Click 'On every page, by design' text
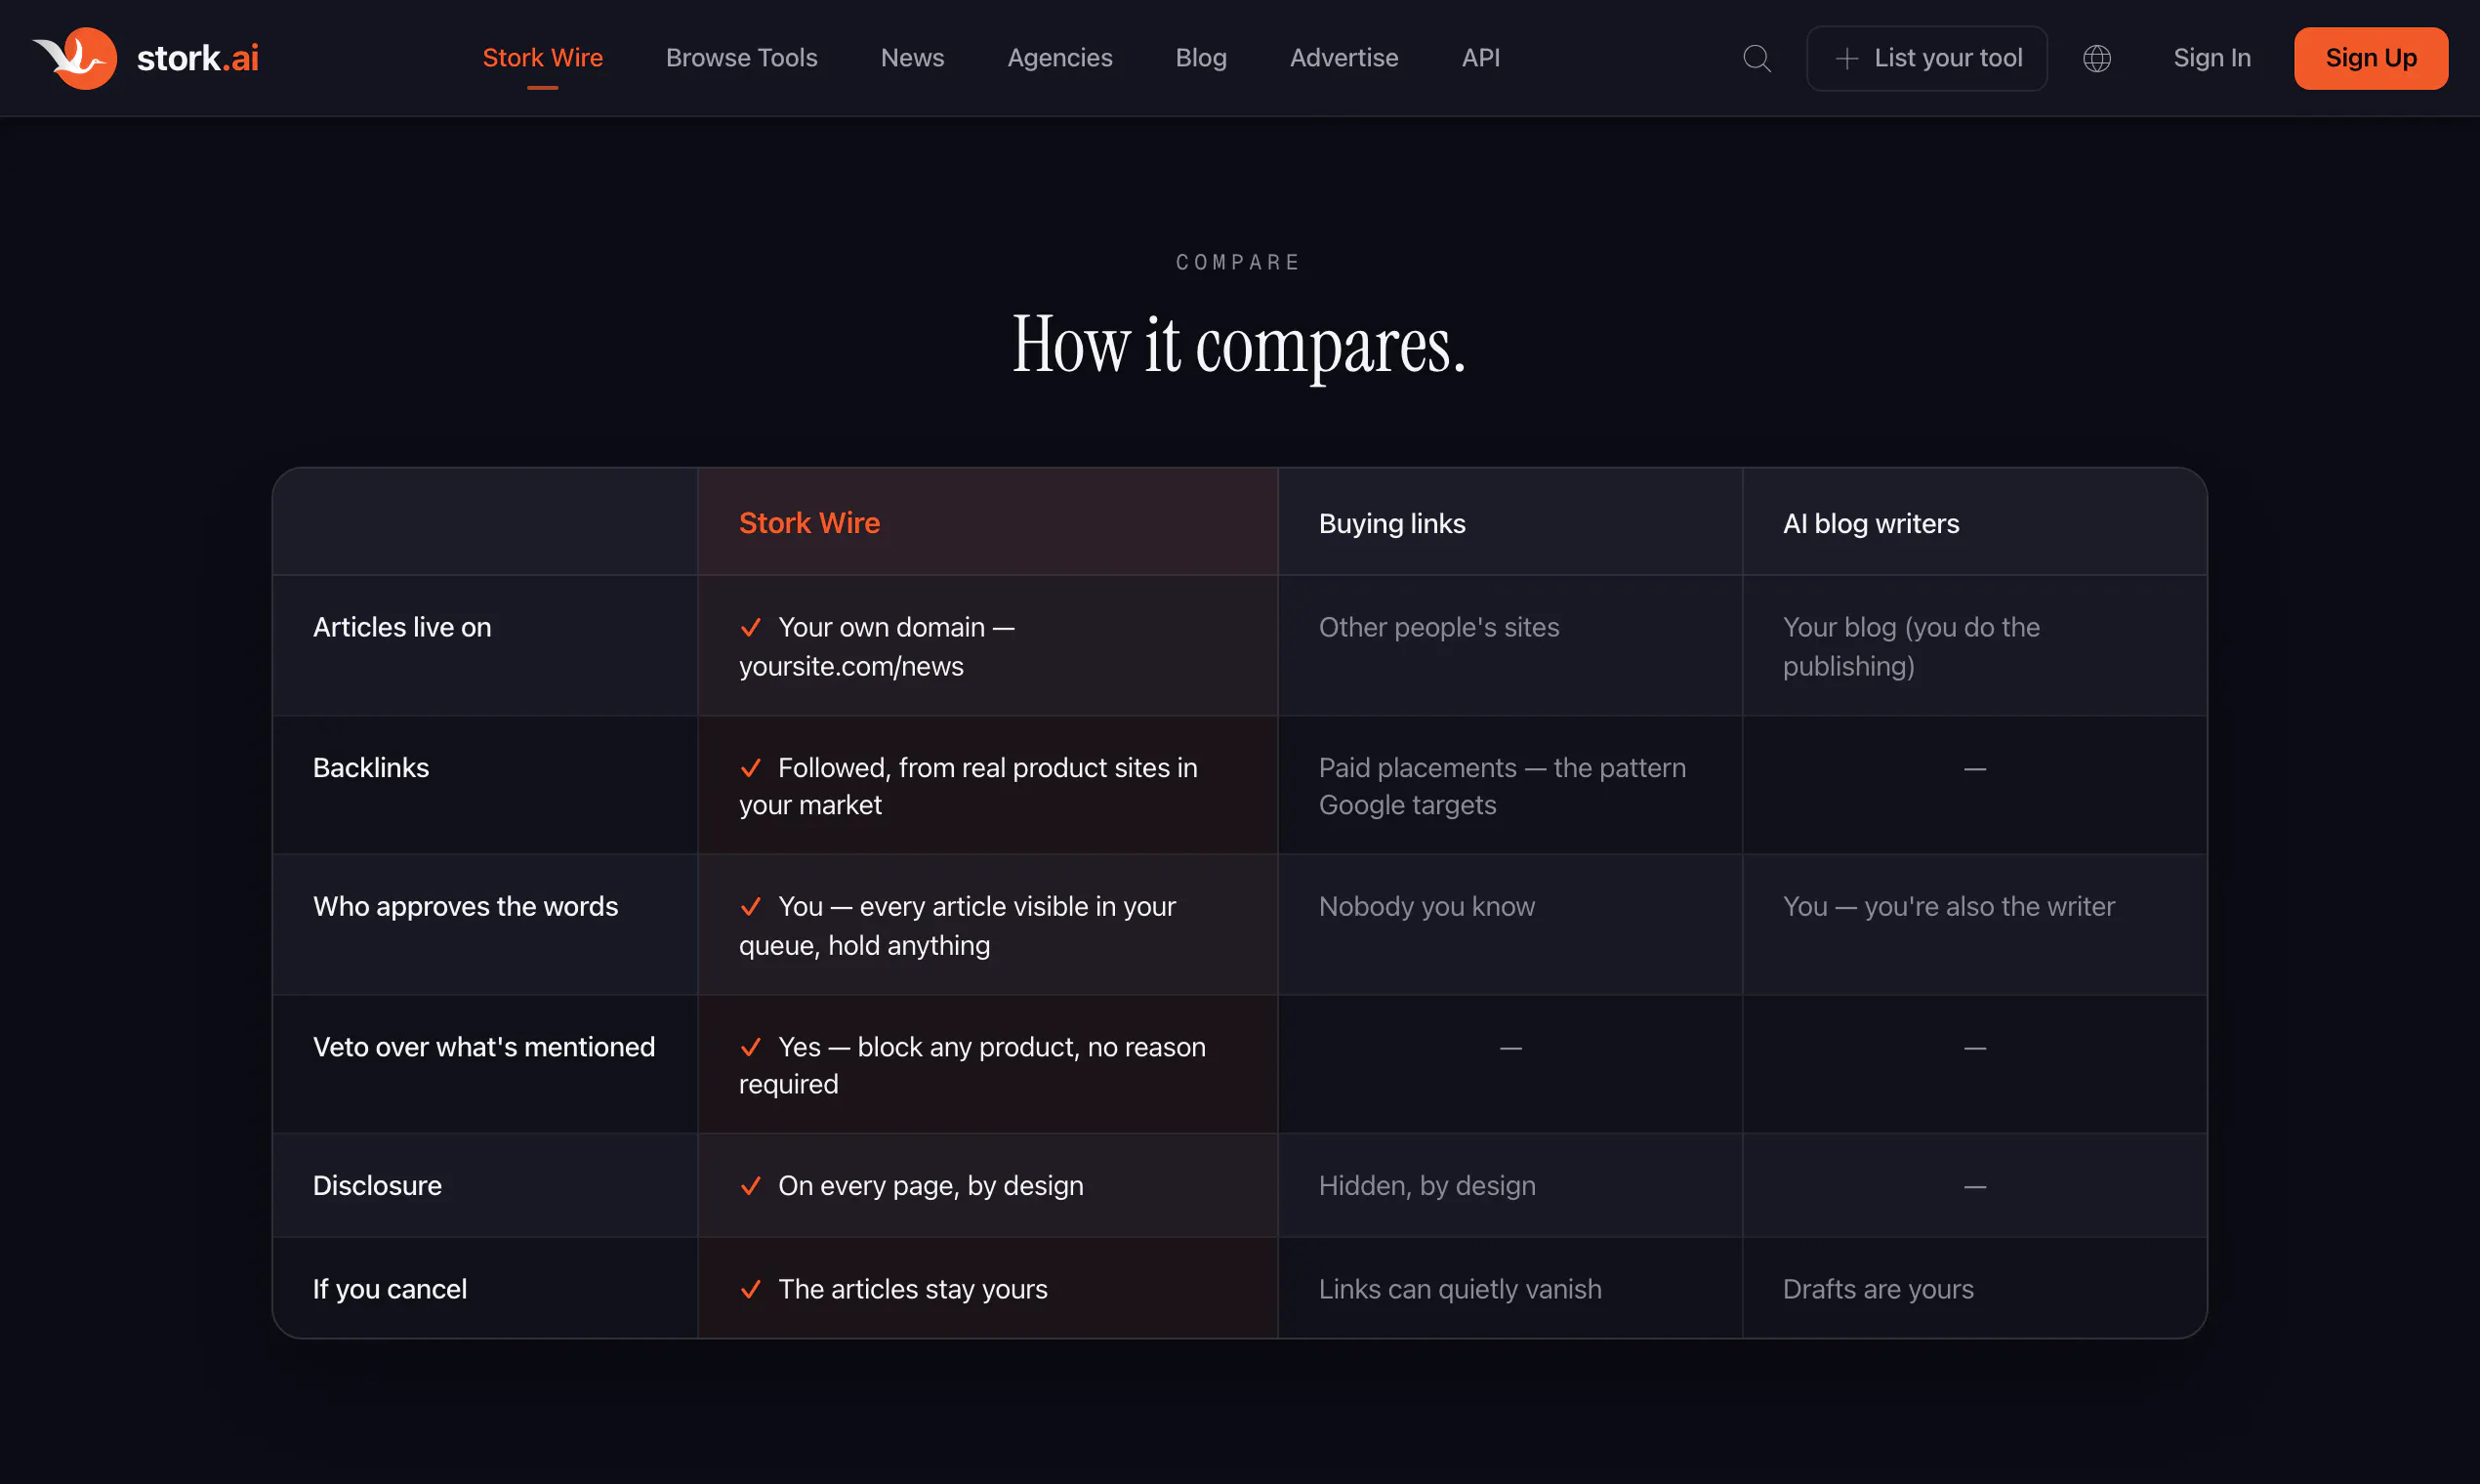 pos(931,1186)
